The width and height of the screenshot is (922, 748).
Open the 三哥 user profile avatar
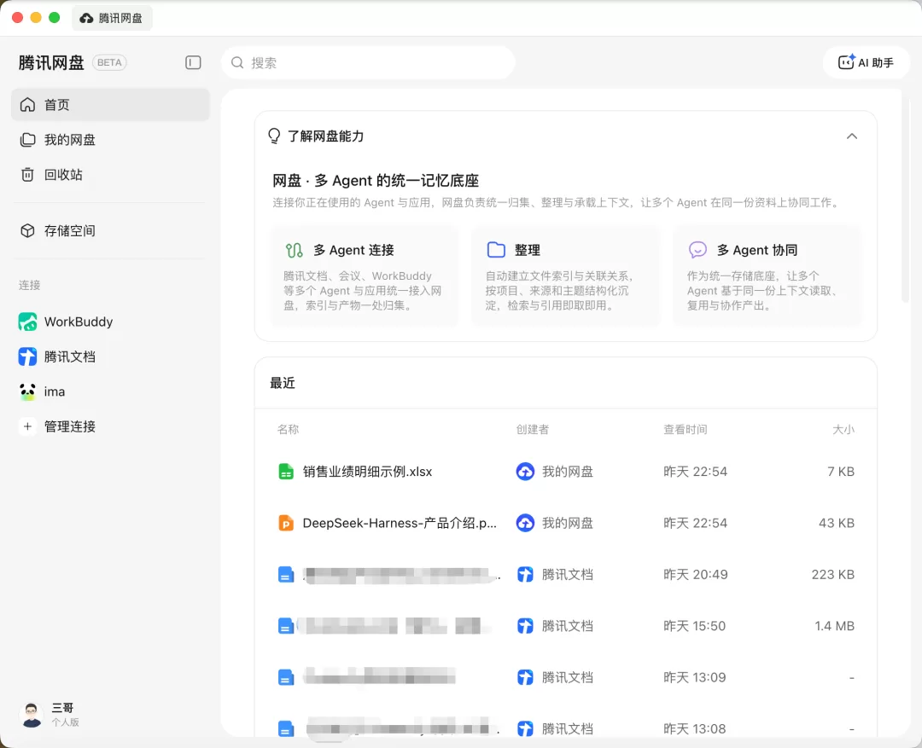pyautogui.click(x=31, y=715)
